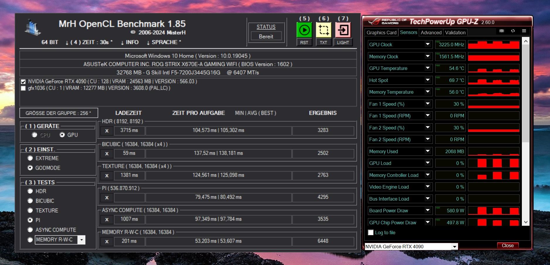Click the STATUS label
This screenshot has height=265, width=550.
[266, 27]
